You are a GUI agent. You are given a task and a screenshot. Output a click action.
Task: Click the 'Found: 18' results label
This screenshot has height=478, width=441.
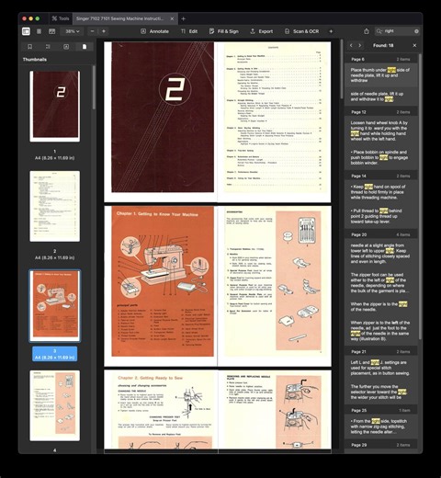click(383, 45)
